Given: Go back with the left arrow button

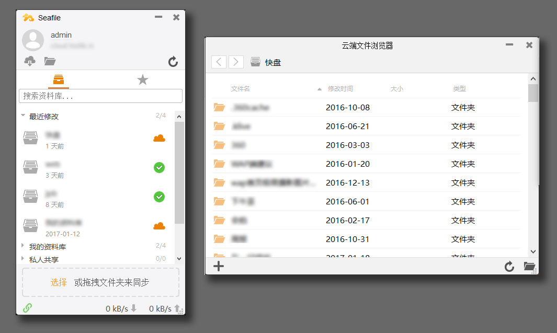Looking at the screenshot, I should tap(219, 62).
